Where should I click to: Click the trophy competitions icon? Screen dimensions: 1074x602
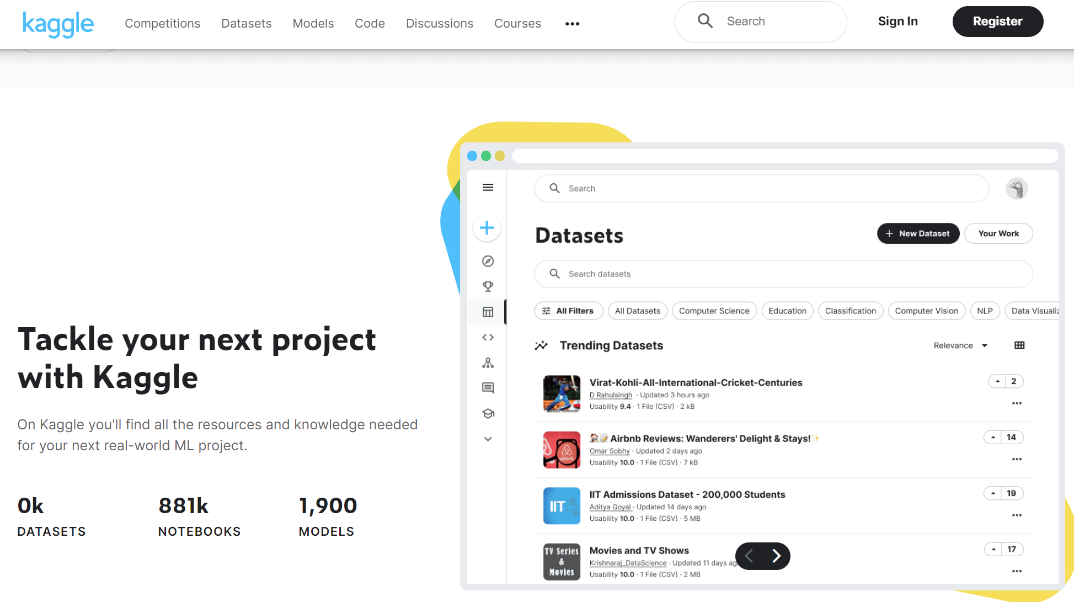[488, 286]
